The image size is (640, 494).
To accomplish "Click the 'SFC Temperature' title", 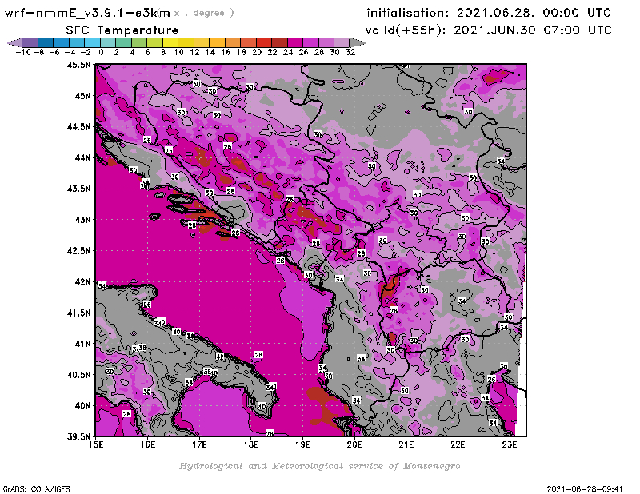I will (x=122, y=30).
